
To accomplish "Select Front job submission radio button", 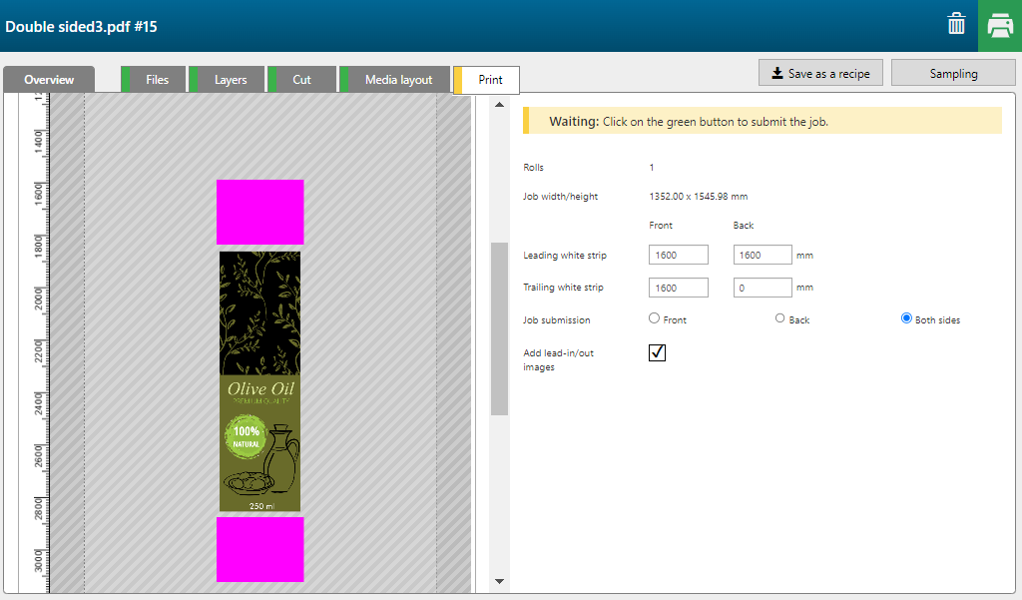I will click(x=655, y=318).
